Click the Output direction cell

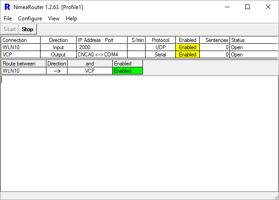[x=58, y=55]
